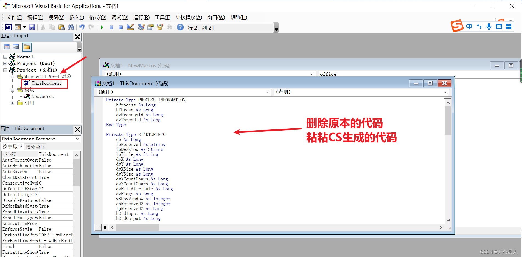Open the toolbar options overflow arrow

pyautogui.click(x=276, y=28)
